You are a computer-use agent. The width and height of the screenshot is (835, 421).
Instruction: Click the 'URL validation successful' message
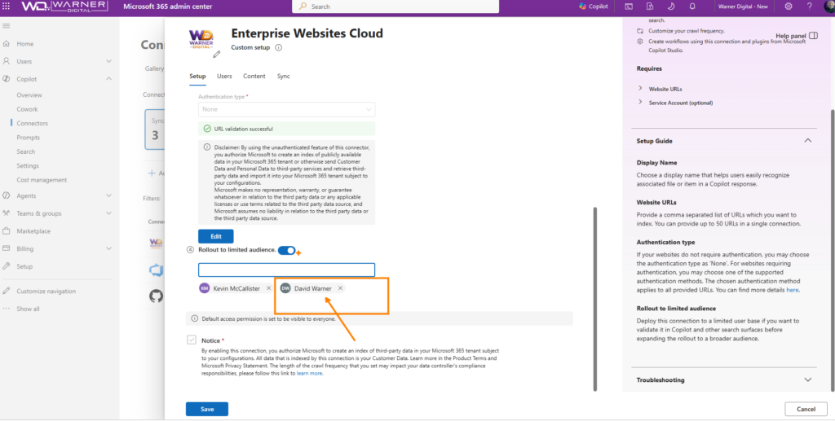click(286, 129)
